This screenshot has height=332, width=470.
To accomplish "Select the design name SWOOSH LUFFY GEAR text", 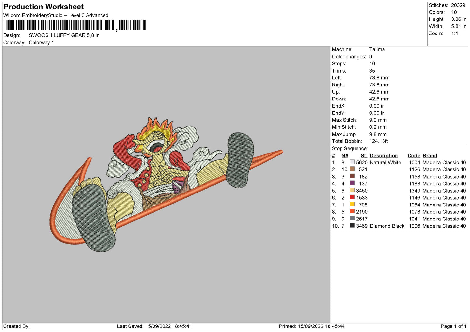I will click(x=64, y=35).
